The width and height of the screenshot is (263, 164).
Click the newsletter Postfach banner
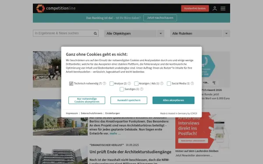(203, 130)
